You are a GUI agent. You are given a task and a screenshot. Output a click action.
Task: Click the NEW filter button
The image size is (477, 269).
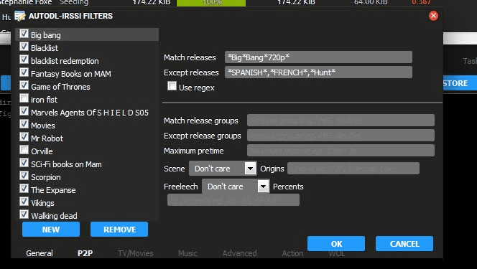(x=51, y=230)
